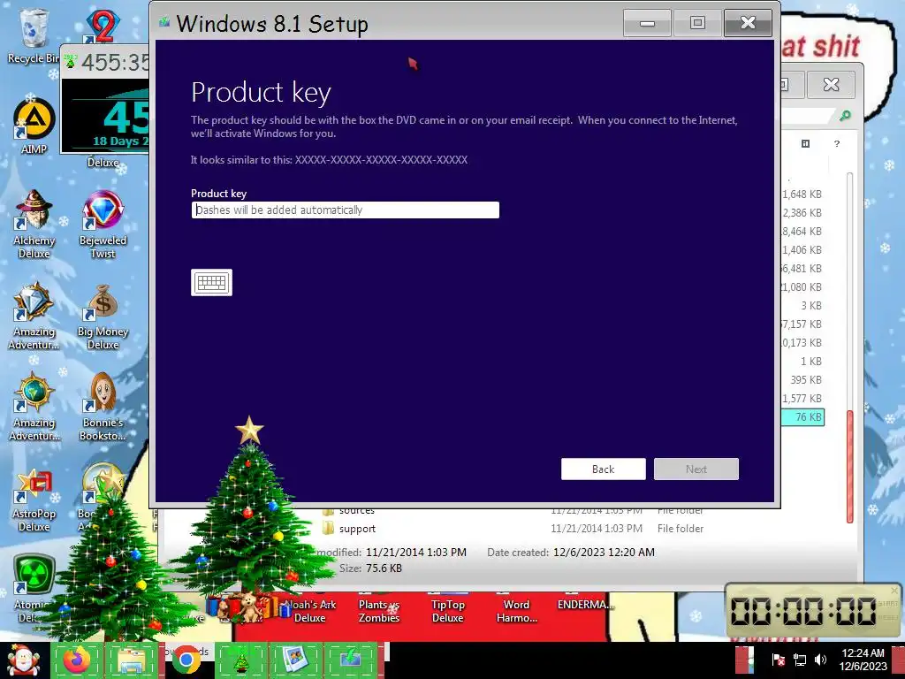The width and height of the screenshot is (905, 679).
Task: Select the 1,577 KB file row
Action: coord(802,398)
